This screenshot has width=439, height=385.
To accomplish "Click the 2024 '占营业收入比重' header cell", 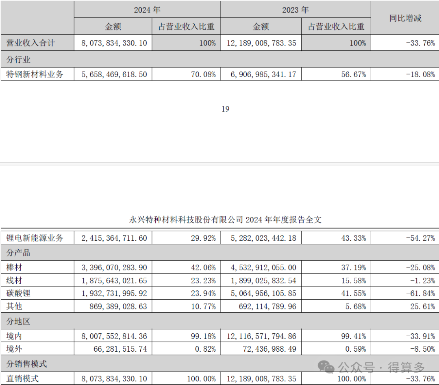I will 186,26.
